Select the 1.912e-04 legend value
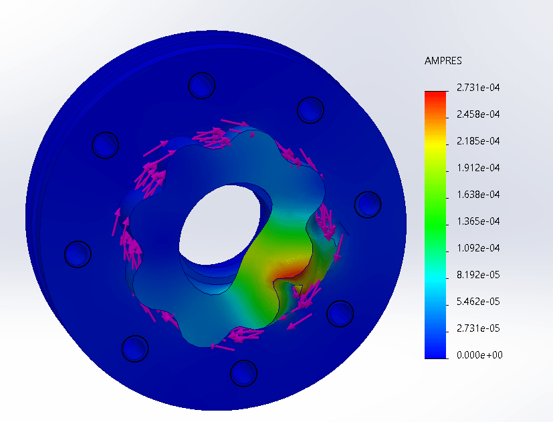Image resolution: width=553 pixels, height=422 pixels. coord(478,168)
